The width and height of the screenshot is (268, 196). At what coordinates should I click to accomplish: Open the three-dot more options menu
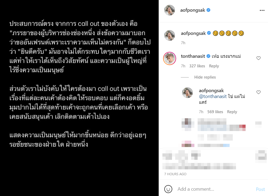[x=262, y=10]
